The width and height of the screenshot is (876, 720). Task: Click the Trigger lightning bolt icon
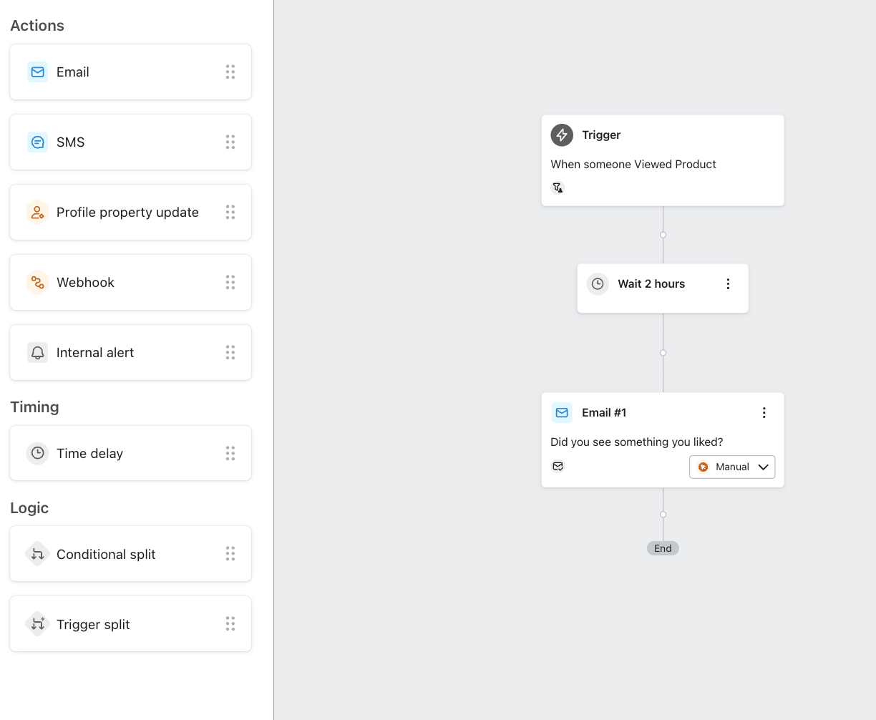(x=562, y=135)
